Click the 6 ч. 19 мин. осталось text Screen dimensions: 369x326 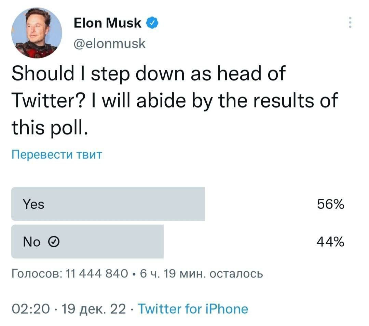pyautogui.click(x=202, y=274)
